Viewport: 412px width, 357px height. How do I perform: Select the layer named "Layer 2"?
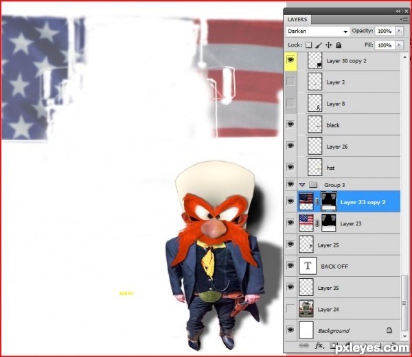point(336,82)
